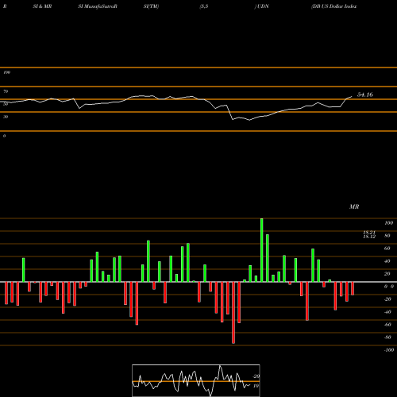Click the MR axis label 80
397x397 pixels.
point(387,236)
